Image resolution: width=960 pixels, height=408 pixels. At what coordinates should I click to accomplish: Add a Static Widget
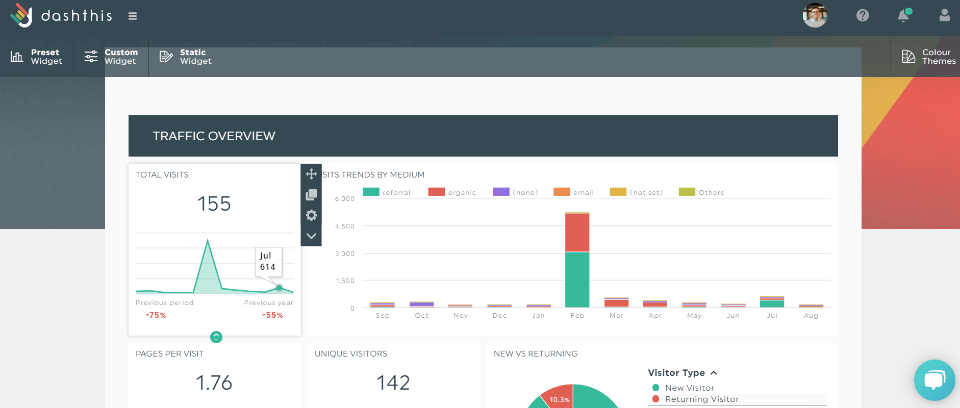click(x=186, y=57)
